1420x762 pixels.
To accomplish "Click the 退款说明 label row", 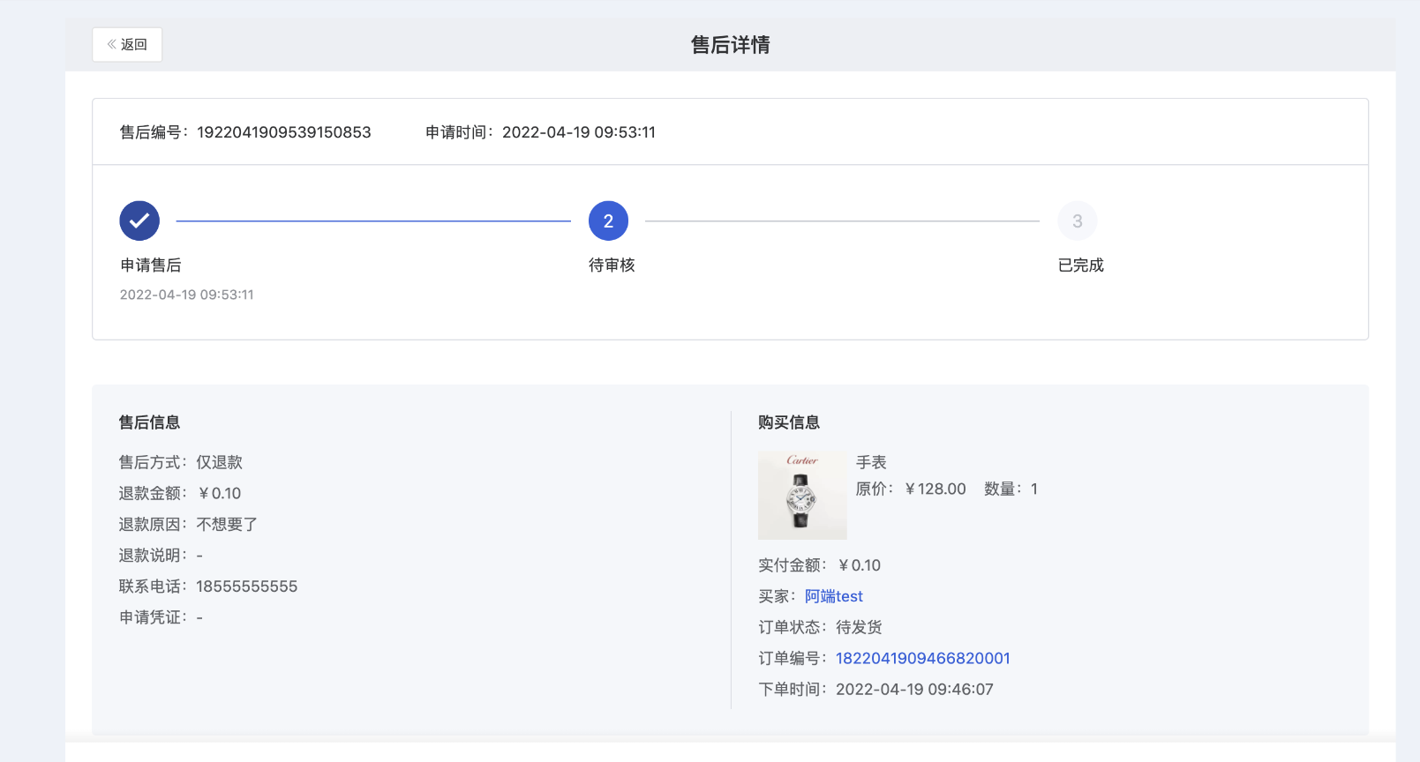I will [161, 556].
